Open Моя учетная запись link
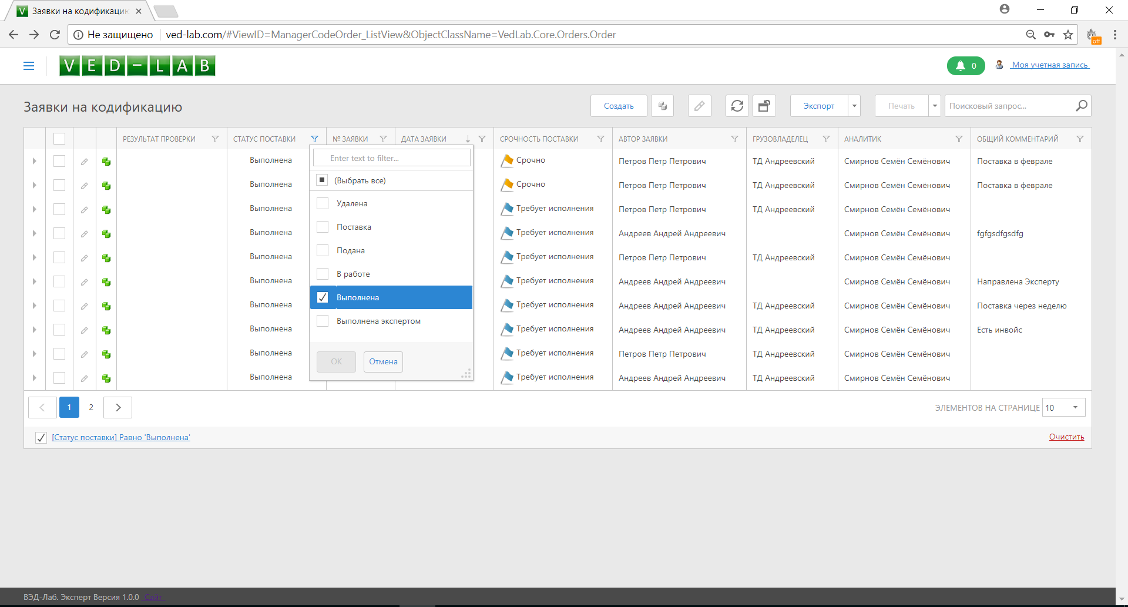1128x607 pixels. pos(1050,65)
